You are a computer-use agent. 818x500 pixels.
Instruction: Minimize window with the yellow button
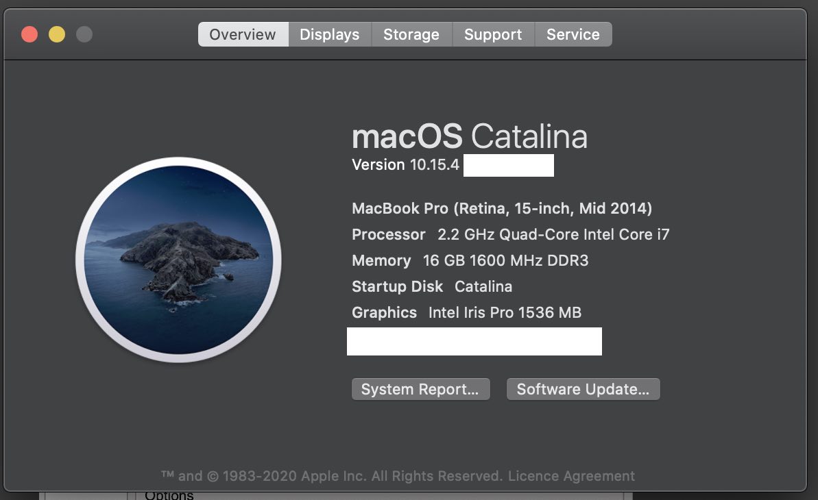pyautogui.click(x=57, y=34)
